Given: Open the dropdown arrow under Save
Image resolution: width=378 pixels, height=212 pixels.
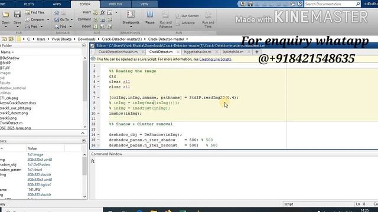Looking at the screenshot, I should coord(17,26).
